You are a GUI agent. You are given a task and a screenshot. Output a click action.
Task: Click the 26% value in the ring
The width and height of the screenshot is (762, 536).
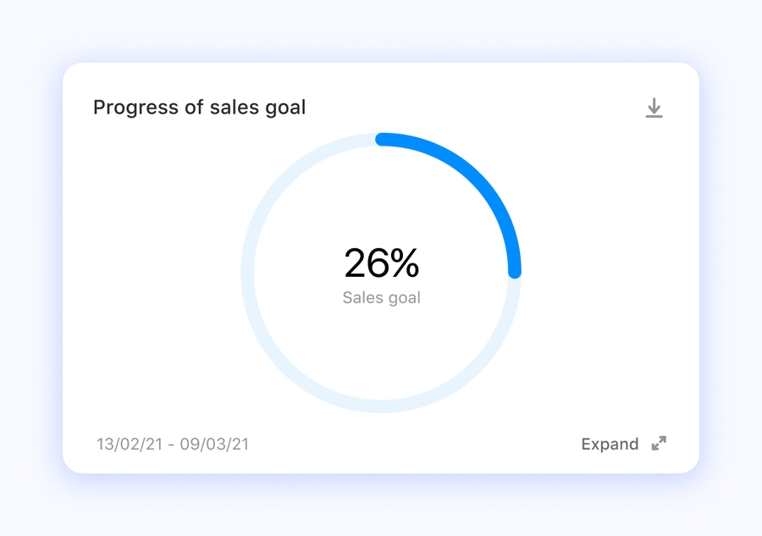pos(381,263)
